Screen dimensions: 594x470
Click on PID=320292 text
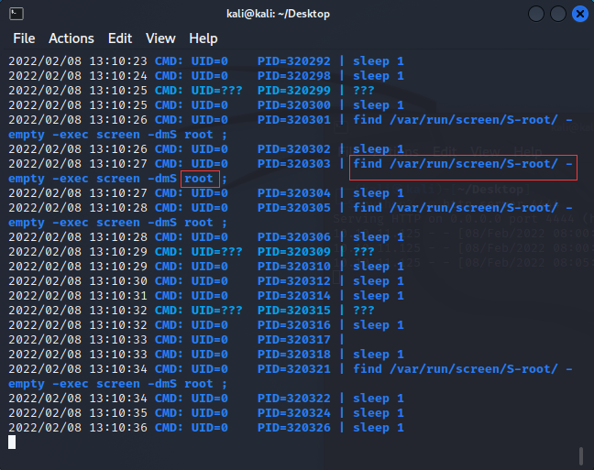tap(293, 61)
